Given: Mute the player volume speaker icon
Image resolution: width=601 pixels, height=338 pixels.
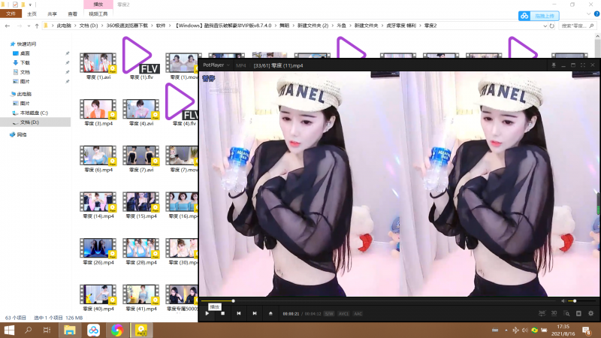Looking at the screenshot, I should click(x=561, y=301).
